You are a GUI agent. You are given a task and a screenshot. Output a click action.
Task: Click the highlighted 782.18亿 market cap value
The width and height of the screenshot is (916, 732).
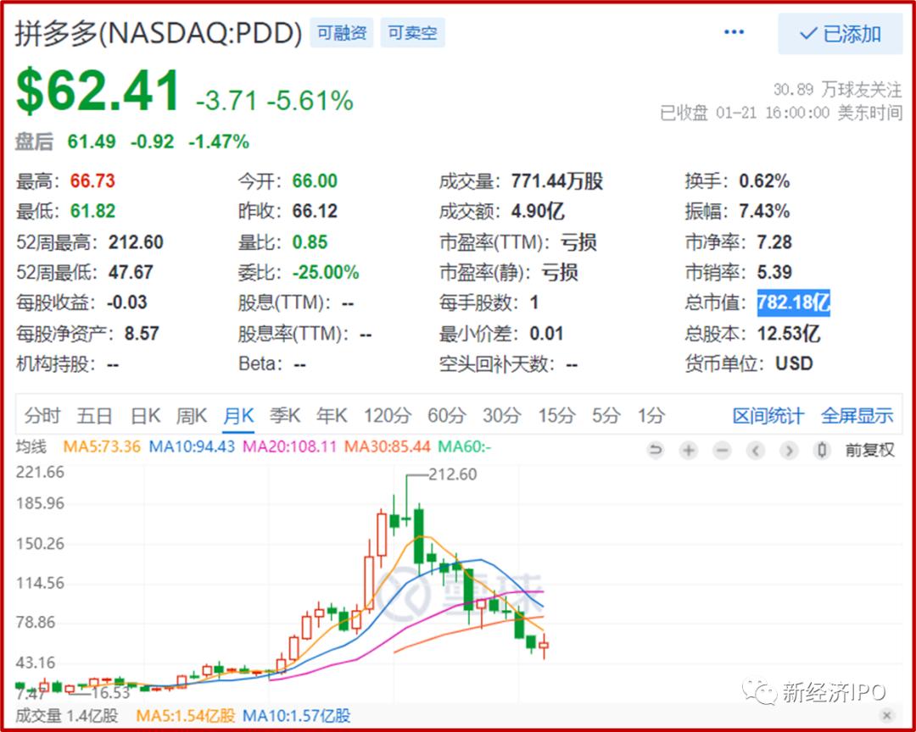(792, 302)
